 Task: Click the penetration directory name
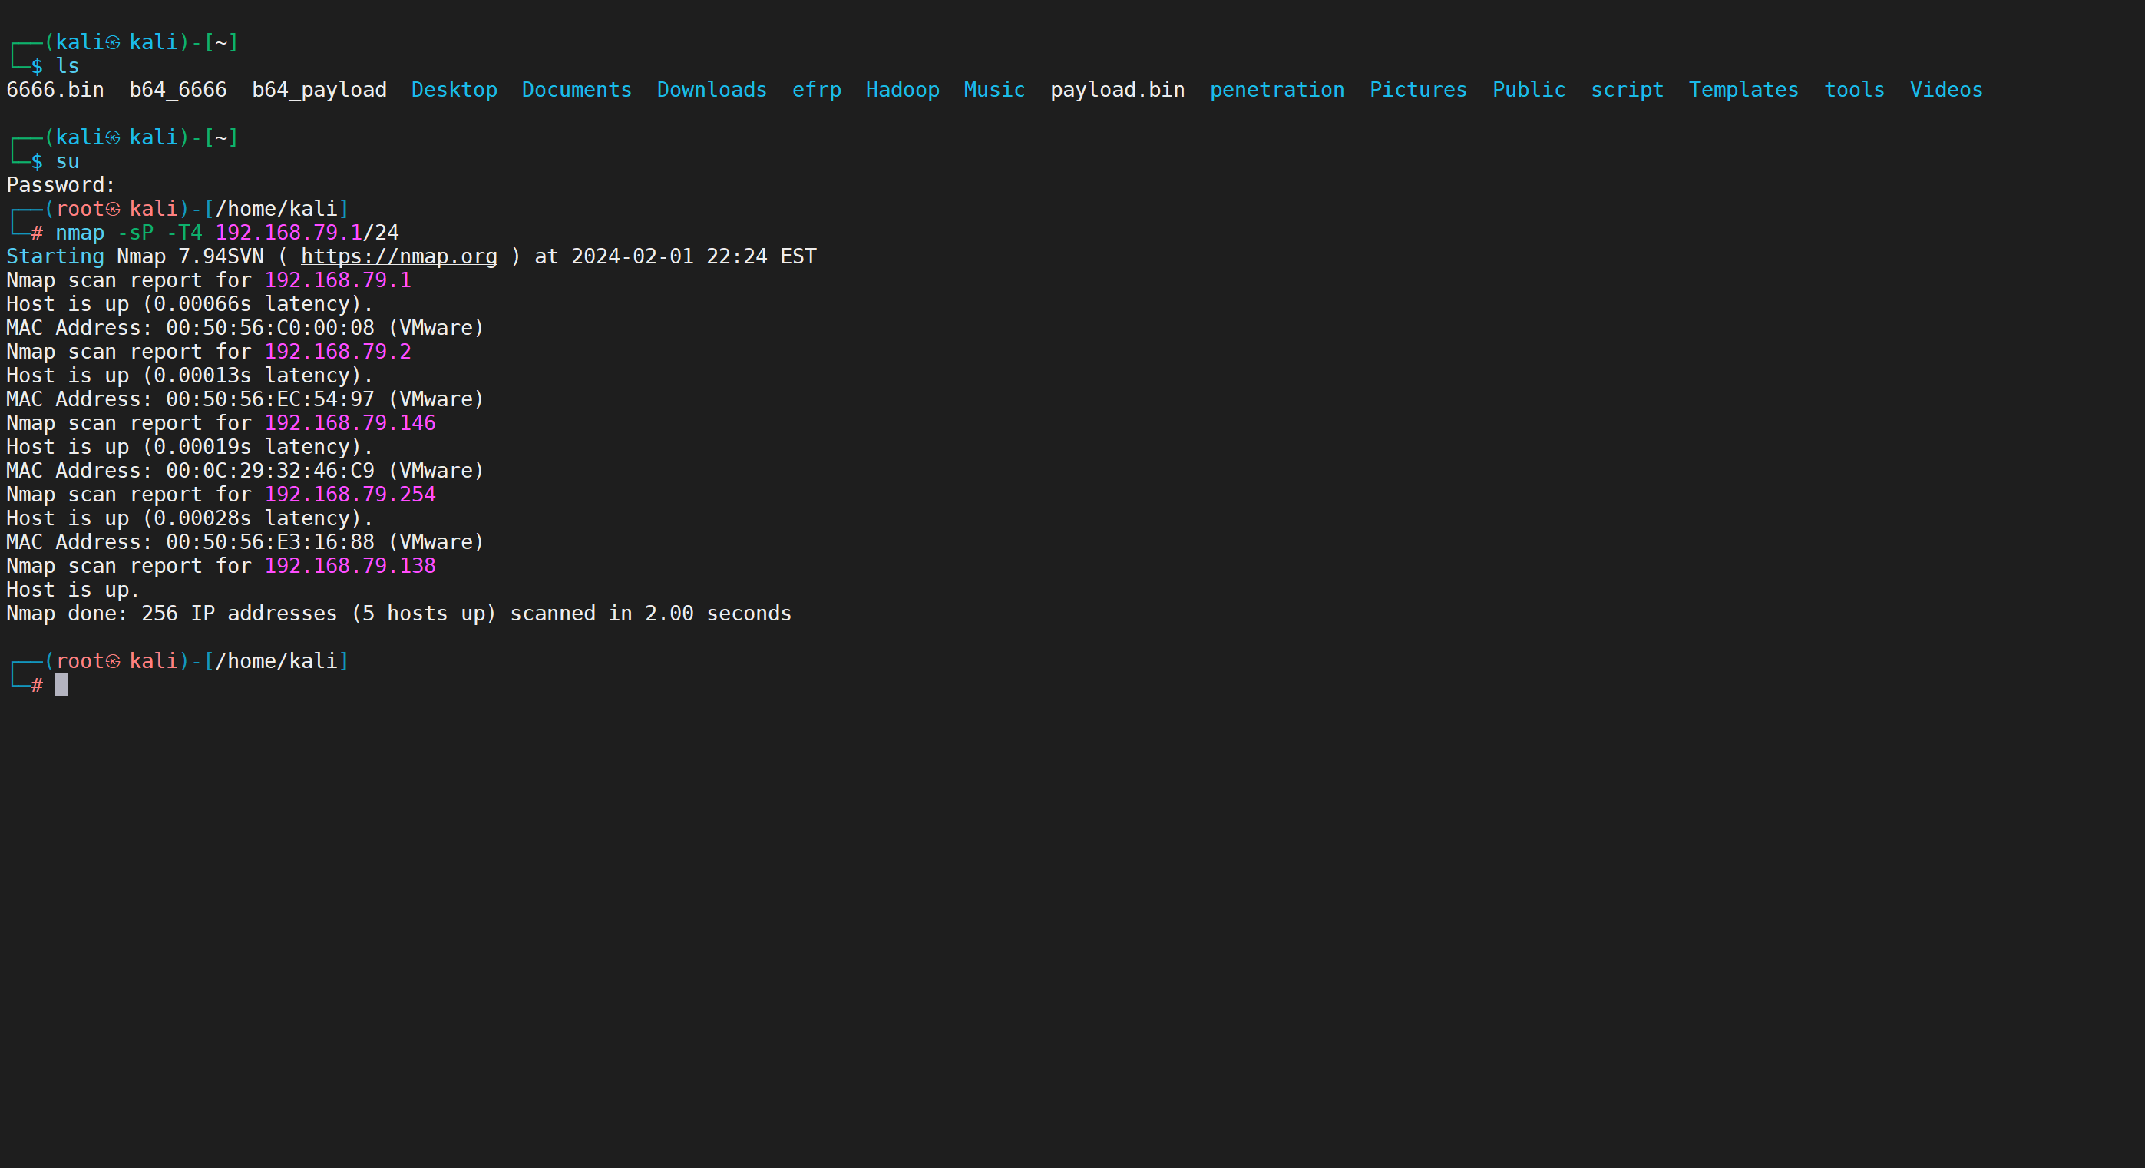[1277, 90]
